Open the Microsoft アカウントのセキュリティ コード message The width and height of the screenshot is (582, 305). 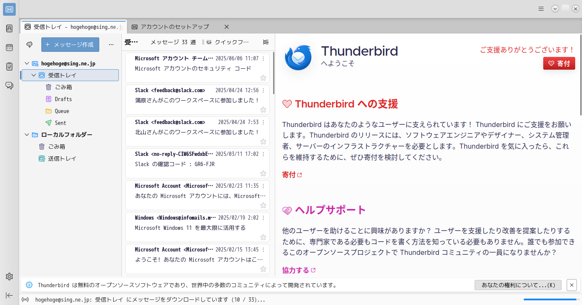(198, 68)
